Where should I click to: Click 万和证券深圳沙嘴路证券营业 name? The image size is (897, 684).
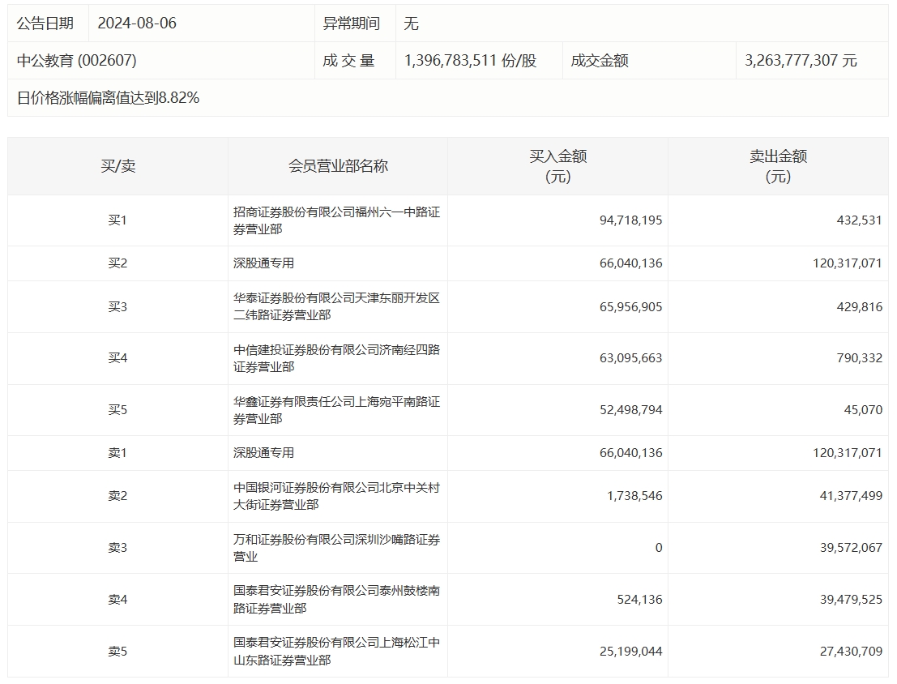[x=336, y=548]
